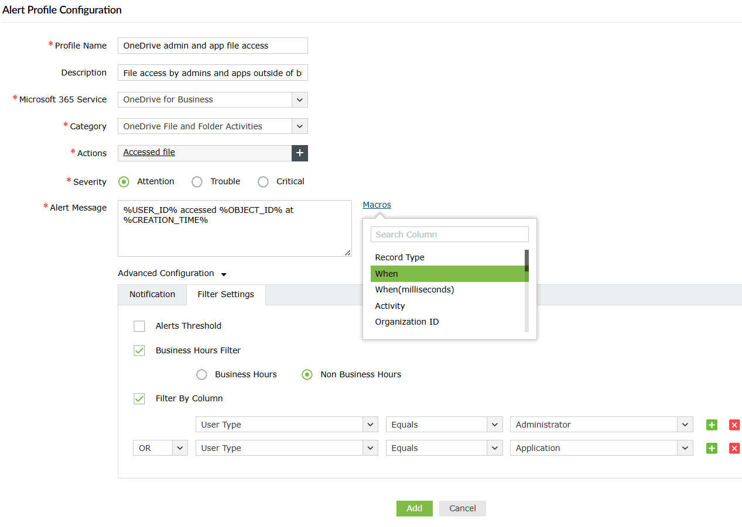The width and height of the screenshot is (742, 527).
Task: Select the Business Hours radio option
Action: 202,375
